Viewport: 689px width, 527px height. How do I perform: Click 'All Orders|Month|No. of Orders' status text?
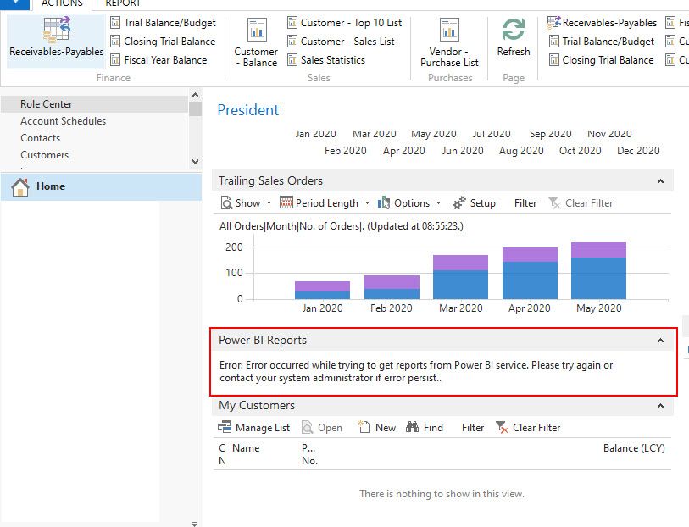click(342, 226)
